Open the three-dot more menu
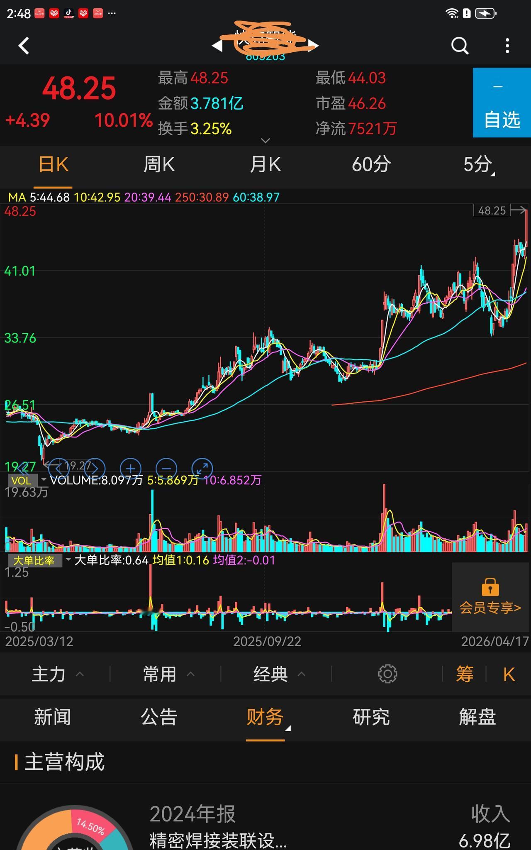 (507, 46)
